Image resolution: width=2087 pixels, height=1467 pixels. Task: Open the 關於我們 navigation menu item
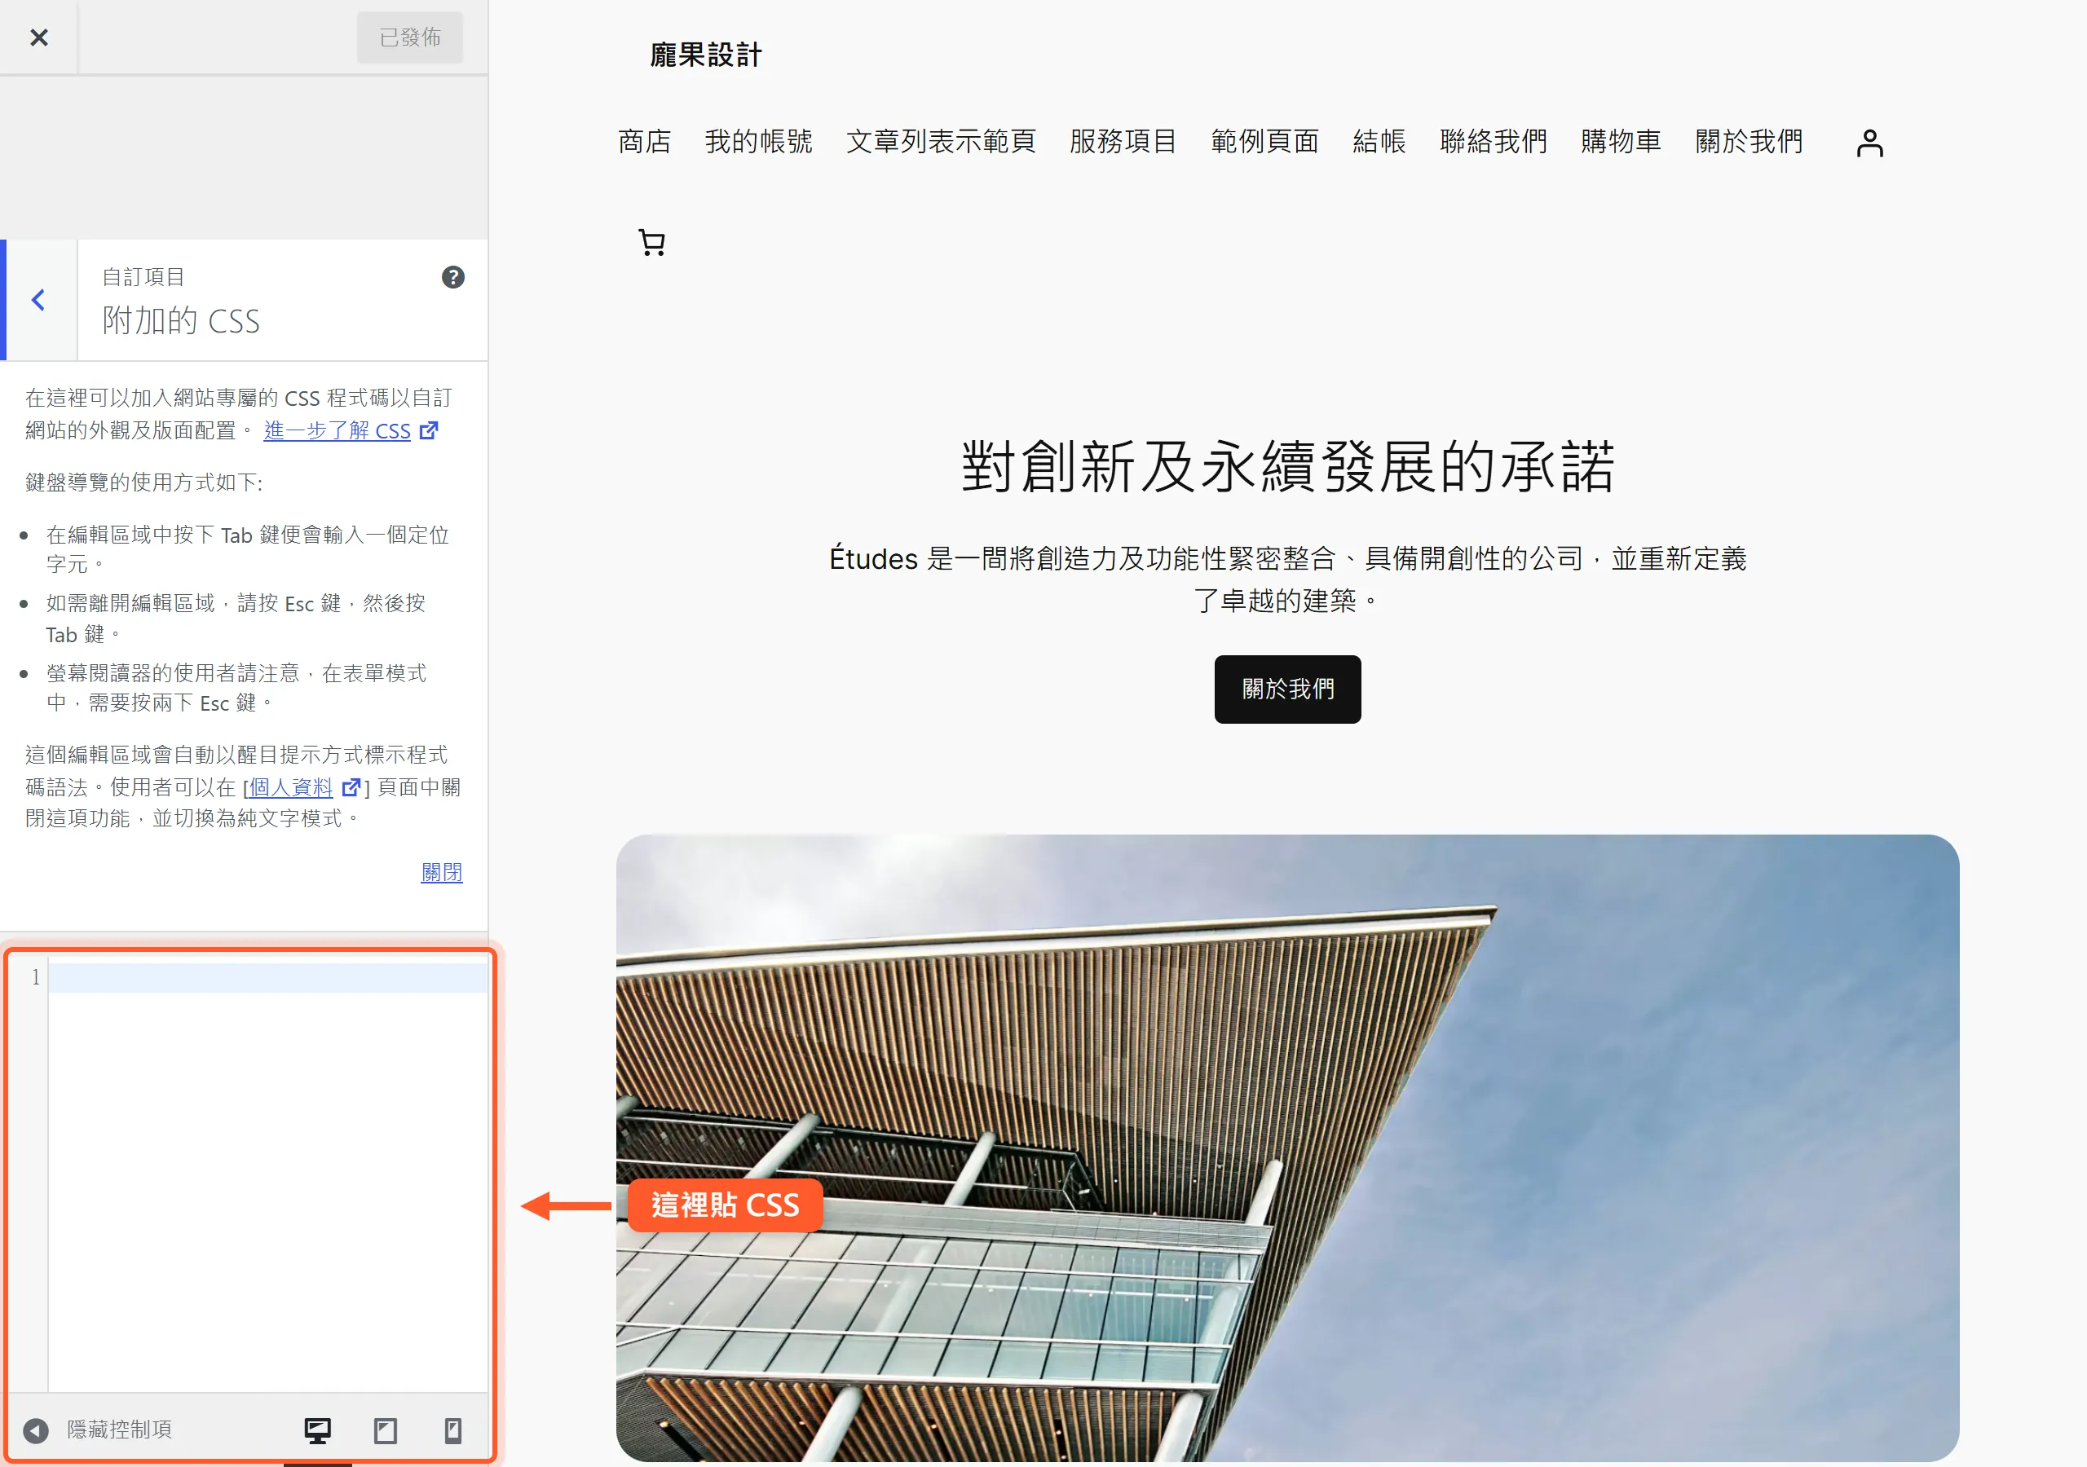pos(1749,141)
